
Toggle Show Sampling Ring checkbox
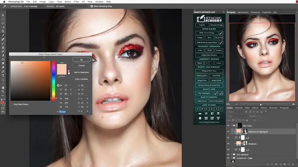coord(92,6)
